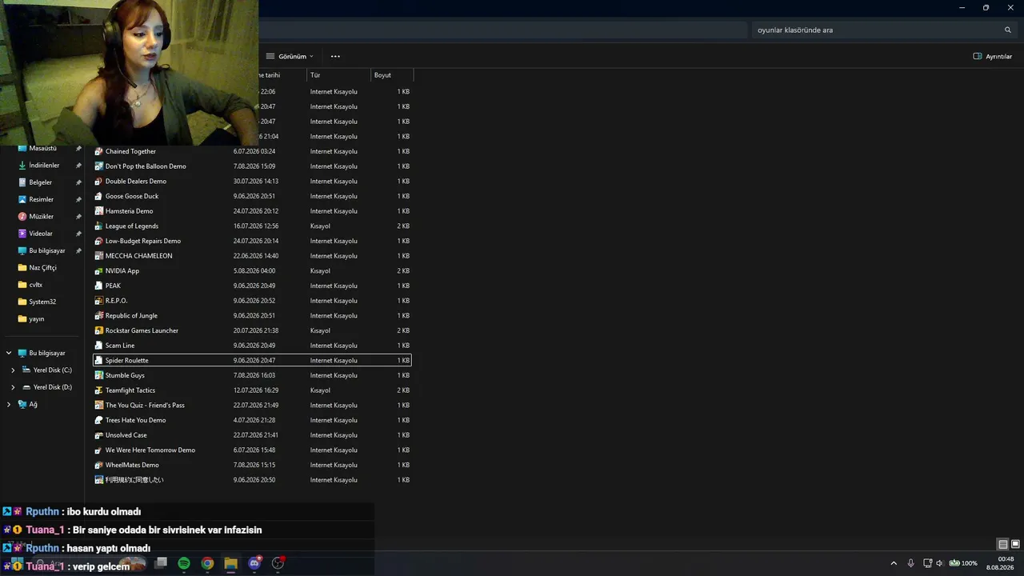
Task: Click the Double Dealers Demo shortcut icon
Action: 99,182
